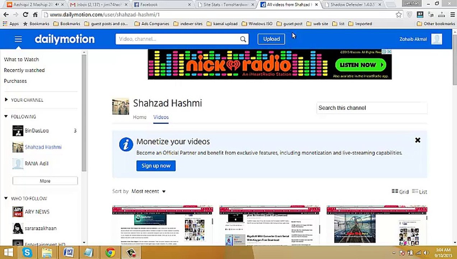Image resolution: width=457 pixels, height=259 pixels.
Task: Click the blue info icon in banner
Action: pos(126,145)
